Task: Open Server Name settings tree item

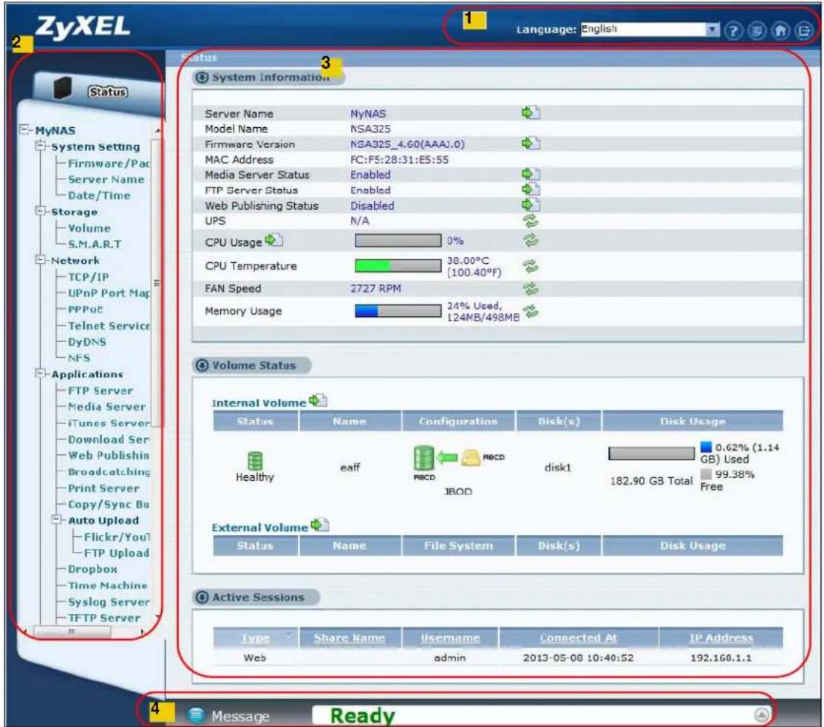Action: click(x=106, y=180)
